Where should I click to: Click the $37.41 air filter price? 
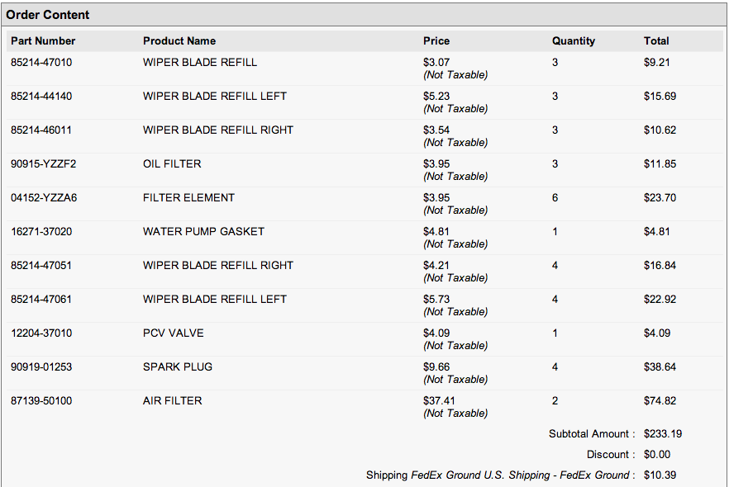439,401
